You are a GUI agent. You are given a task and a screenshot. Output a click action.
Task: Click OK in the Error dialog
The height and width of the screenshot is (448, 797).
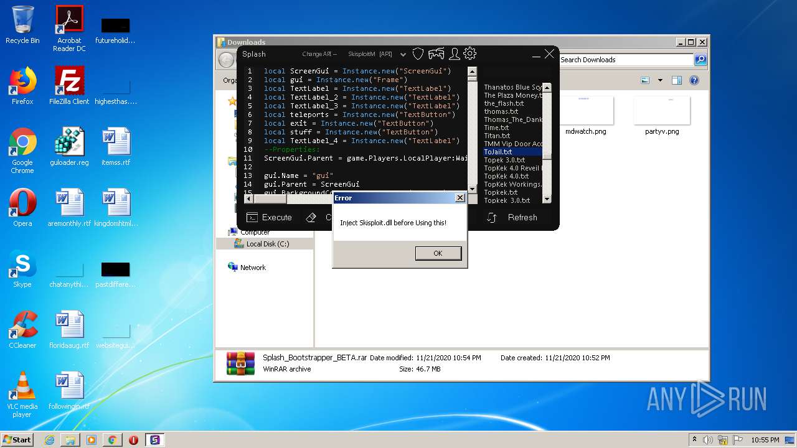438,253
